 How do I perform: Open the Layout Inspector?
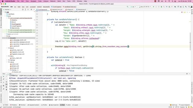[184, 105]
